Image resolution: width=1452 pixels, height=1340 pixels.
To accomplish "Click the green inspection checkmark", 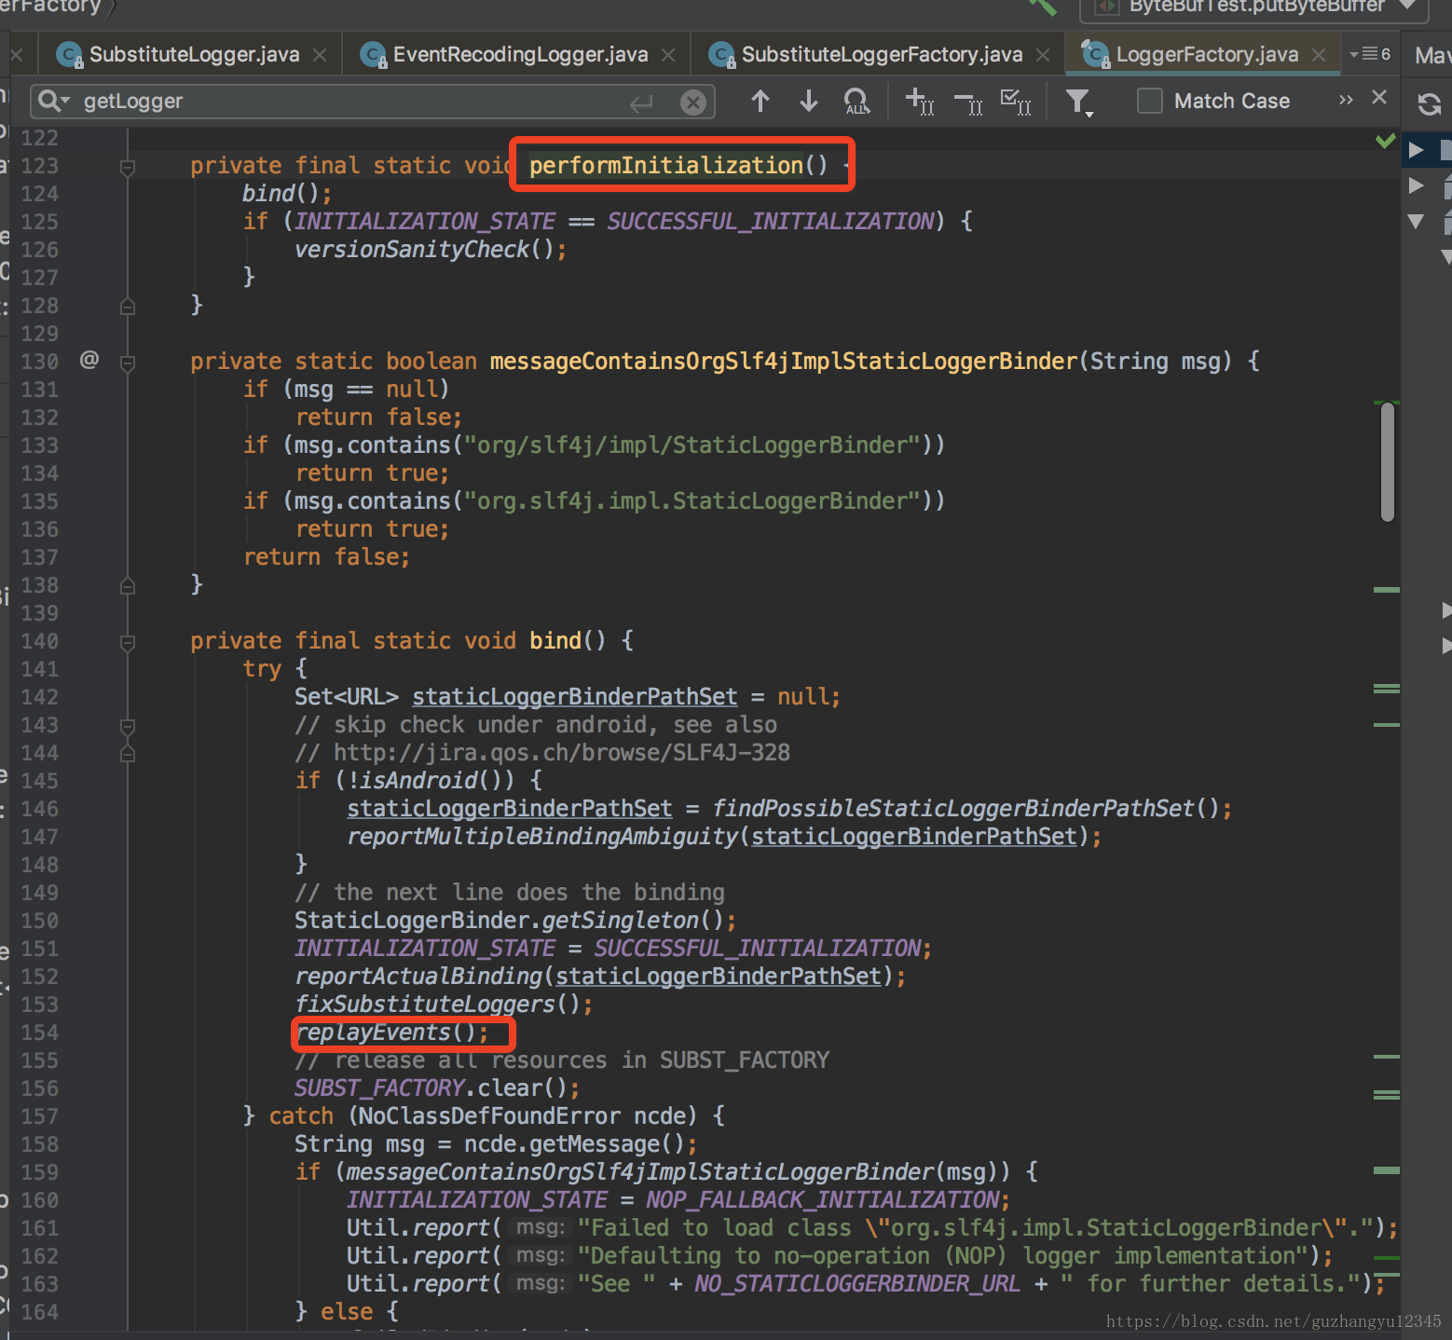I will coord(1386,141).
